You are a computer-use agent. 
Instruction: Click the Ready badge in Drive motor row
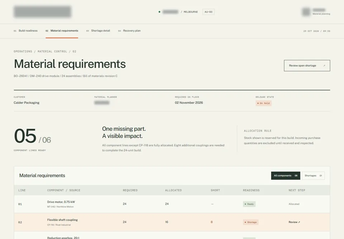[249, 204]
